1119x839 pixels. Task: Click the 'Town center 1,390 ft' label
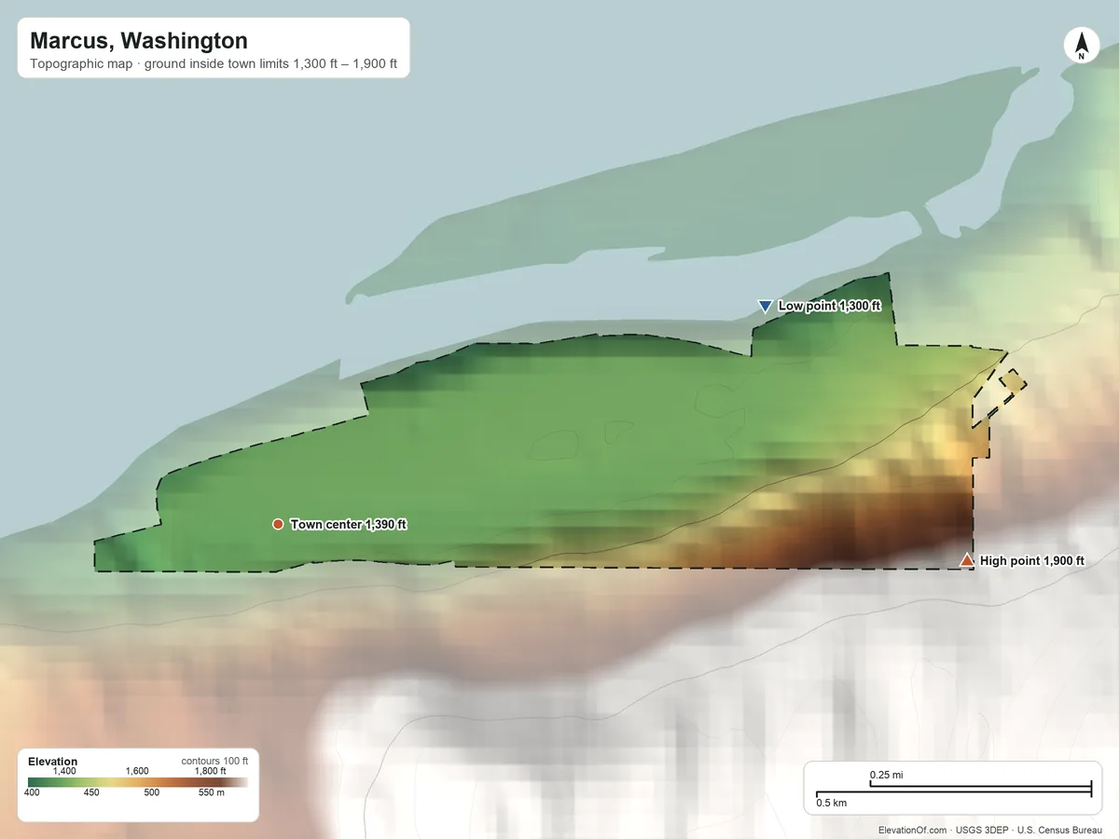click(348, 525)
